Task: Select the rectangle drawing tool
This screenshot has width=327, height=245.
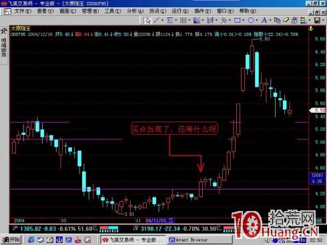Action: tap(238, 20)
